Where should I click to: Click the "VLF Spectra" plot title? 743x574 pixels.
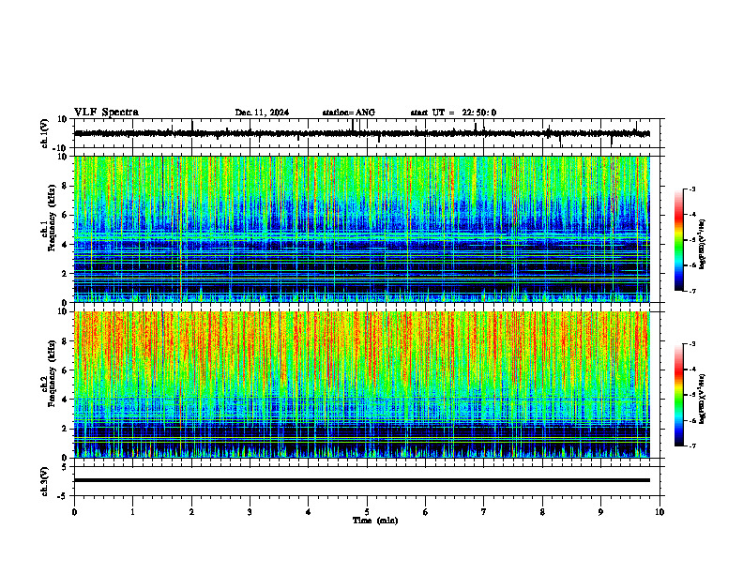point(106,113)
